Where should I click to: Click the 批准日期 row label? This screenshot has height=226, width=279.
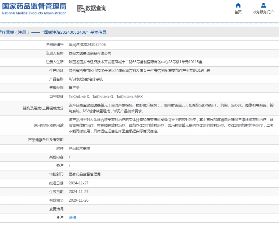coord(56,183)
